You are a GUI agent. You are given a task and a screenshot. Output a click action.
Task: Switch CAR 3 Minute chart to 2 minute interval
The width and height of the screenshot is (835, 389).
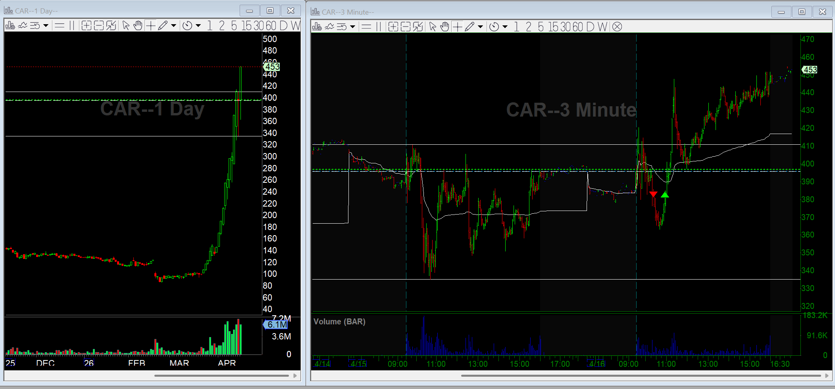point(529,27)
